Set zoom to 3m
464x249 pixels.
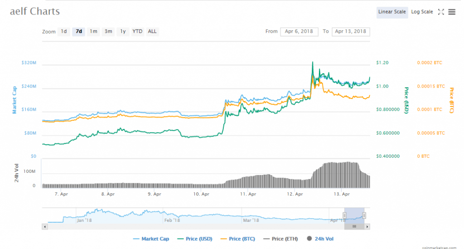click(108, 31)
